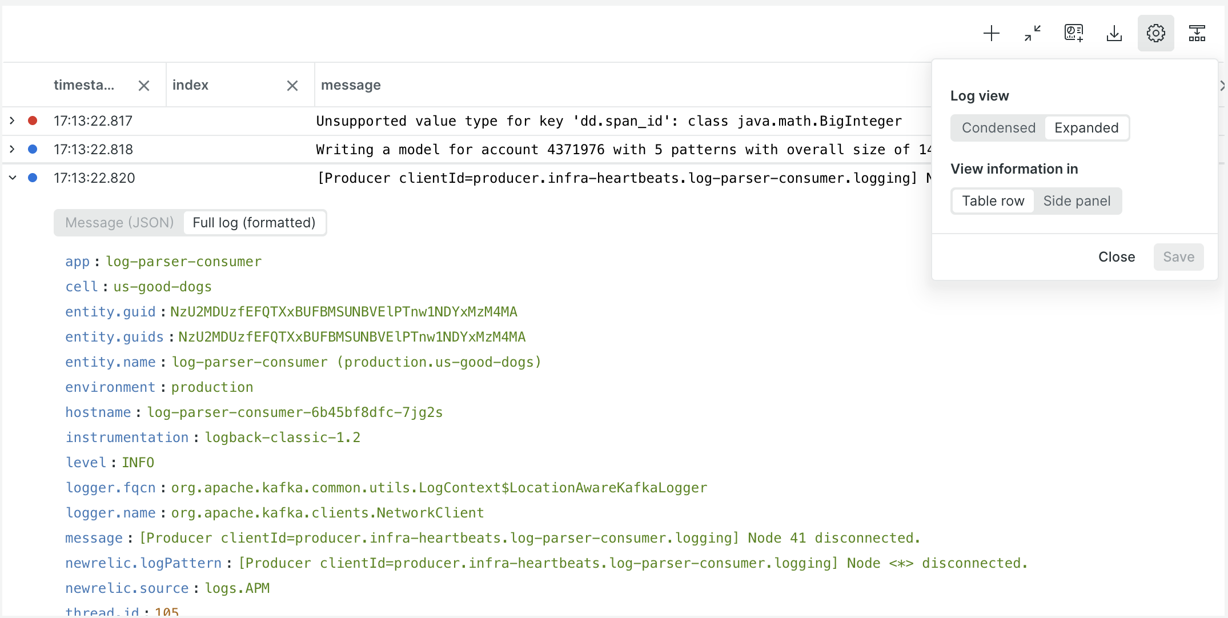This screenshot has height=618, width=1228.
Task: Click the red severity dot on the first log
Action: tap(33, 121)
